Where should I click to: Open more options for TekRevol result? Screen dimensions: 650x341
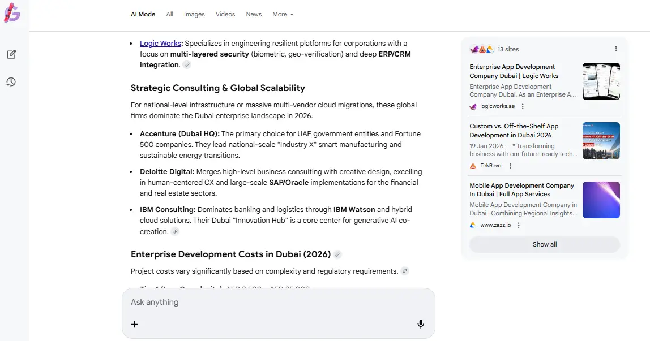coord(510,166)
